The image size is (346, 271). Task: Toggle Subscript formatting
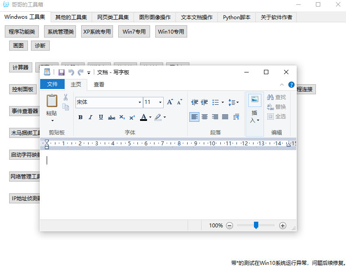coord(122,117)
